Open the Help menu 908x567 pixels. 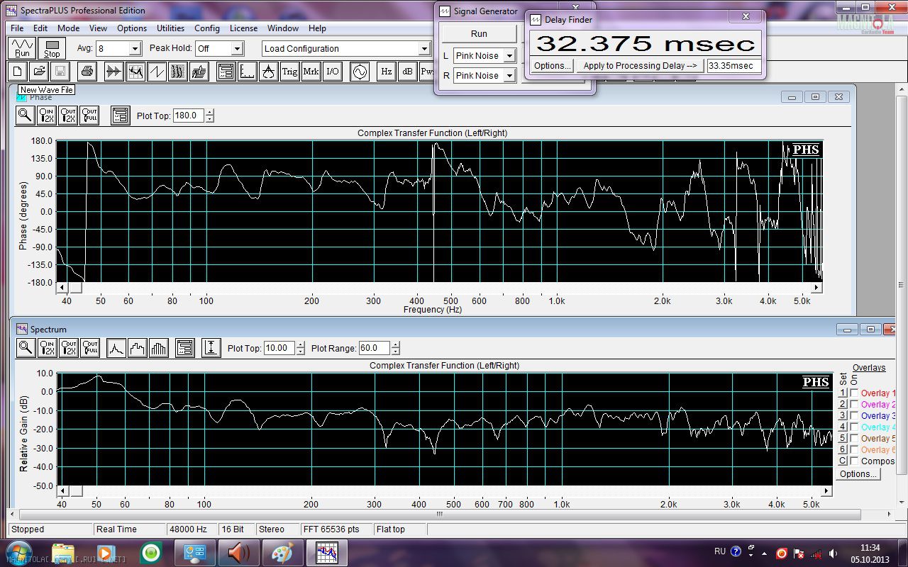(317, 28)
